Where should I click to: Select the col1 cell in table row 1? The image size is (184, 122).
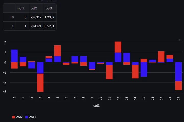coord(22,26)
